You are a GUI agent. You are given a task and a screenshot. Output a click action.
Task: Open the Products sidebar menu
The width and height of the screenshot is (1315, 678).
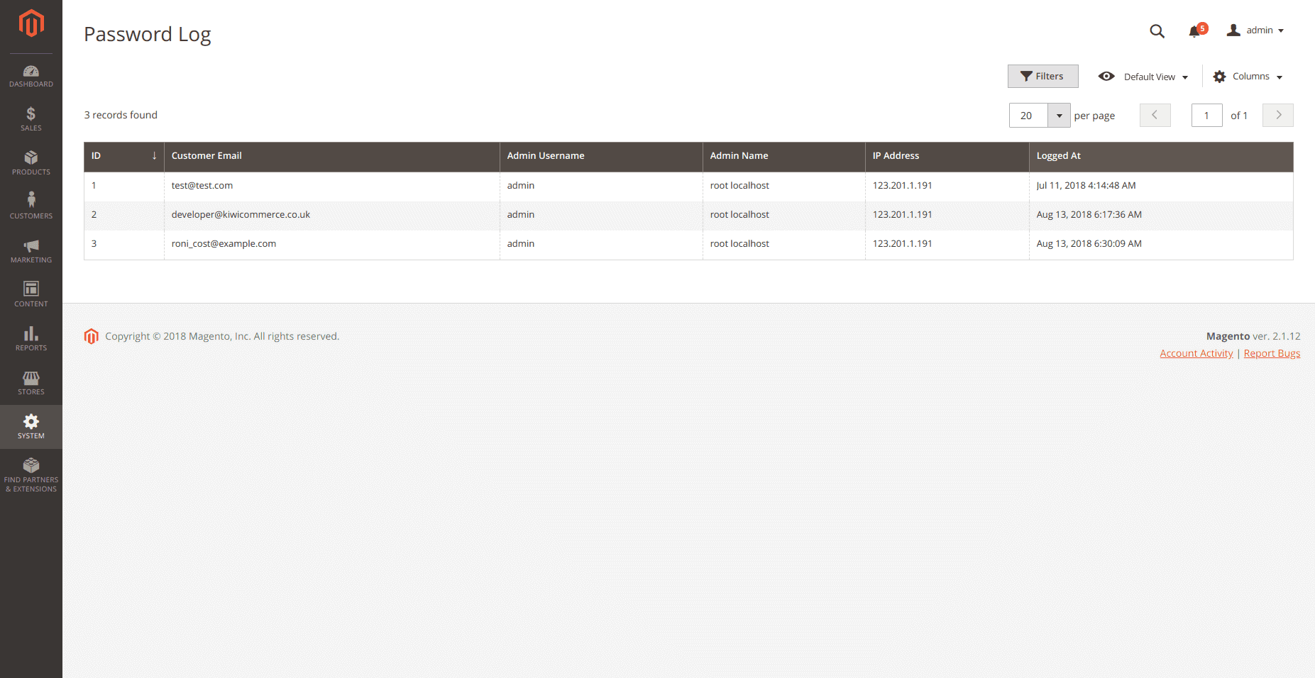click(31, 163)
